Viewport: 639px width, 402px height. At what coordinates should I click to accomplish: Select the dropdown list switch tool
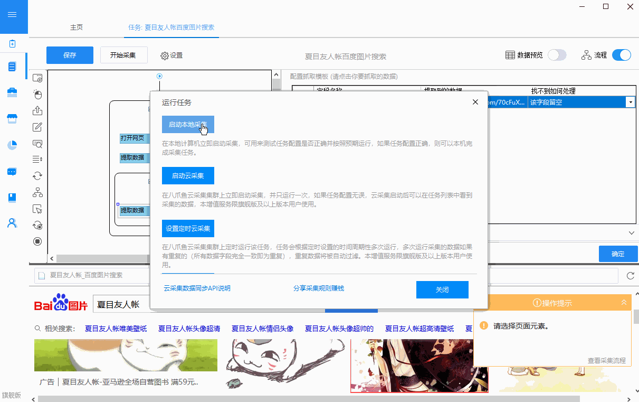37,159
